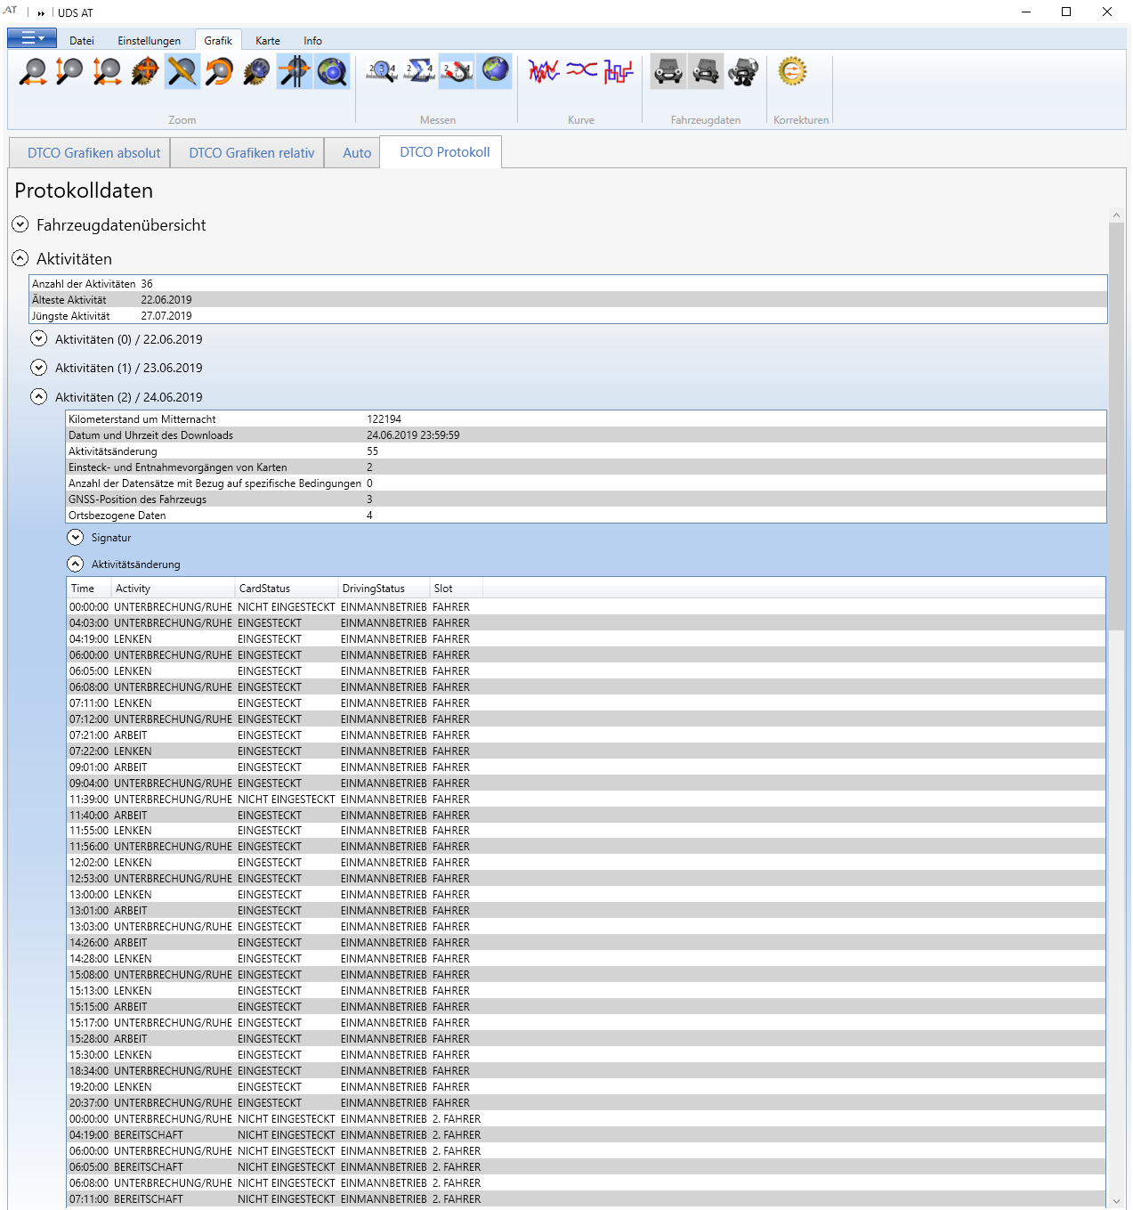Viewport: 1133px width, 1210px height.
Task: Select the ruler magnifier measuring tool
Action: click(x=383, y=71)
